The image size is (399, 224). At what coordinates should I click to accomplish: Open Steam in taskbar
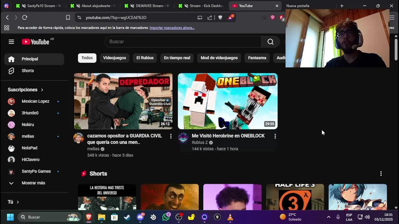127,217
